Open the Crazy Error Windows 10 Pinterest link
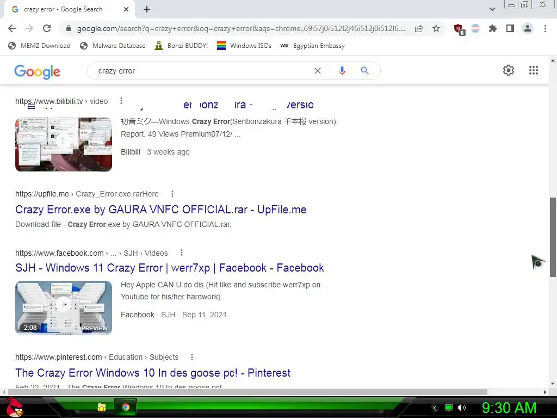 (153, 372)
